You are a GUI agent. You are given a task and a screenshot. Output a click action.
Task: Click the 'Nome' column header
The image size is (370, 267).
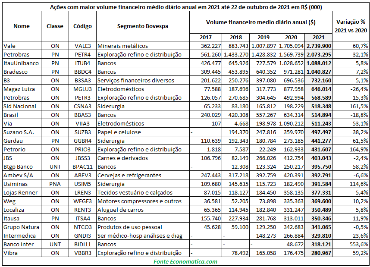(22, 26)
